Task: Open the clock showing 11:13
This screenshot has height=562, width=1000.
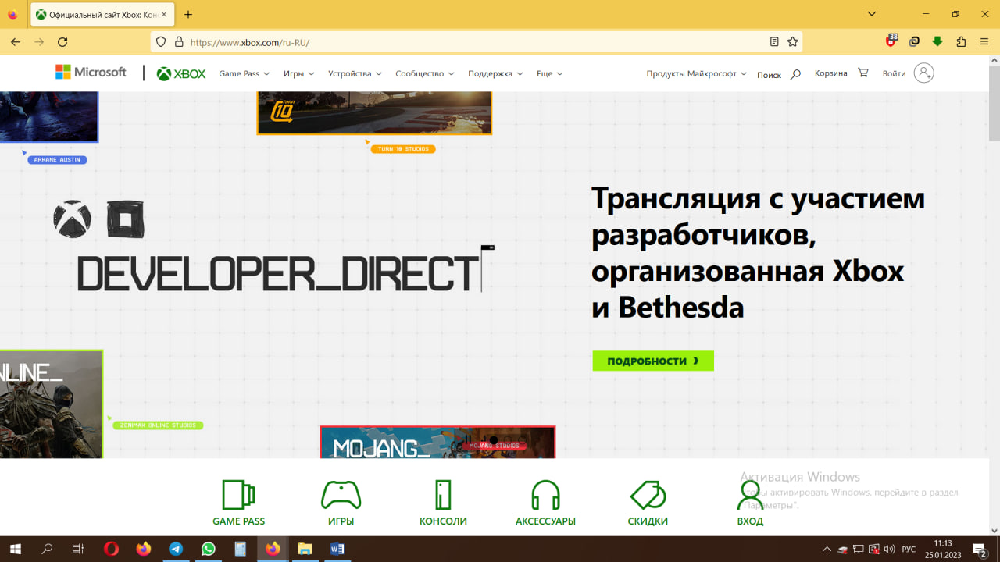Action: click(x=944, y=549)
